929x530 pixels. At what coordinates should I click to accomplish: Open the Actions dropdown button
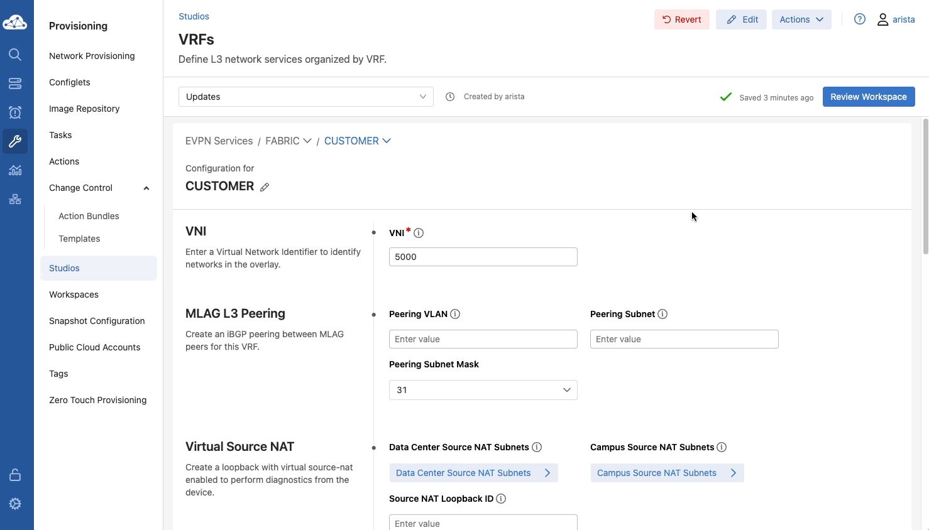coord(801,19)
